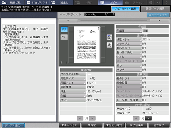Open the 画像位置 setting

point(129,83)
